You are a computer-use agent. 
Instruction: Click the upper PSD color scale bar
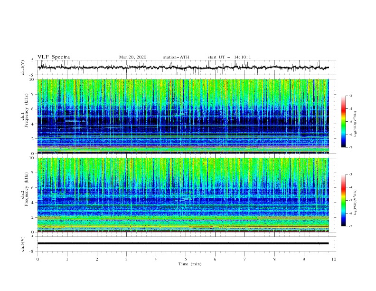click(x=344, y=122)
